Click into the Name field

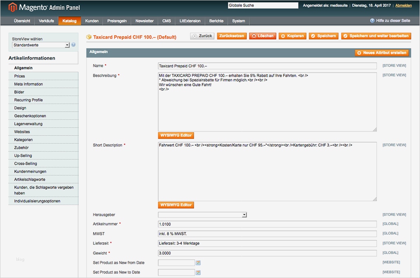267,66
